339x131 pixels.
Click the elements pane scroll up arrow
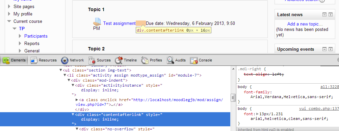pyautogui.click(x=233, y=69)
